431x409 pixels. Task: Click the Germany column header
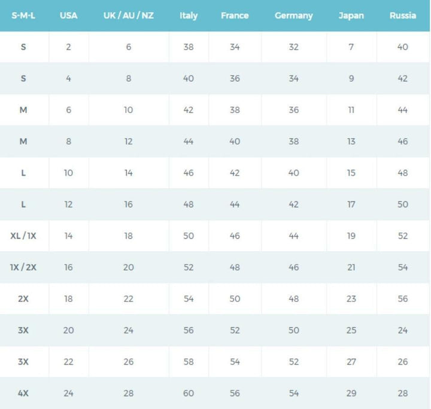pos(293,16)
